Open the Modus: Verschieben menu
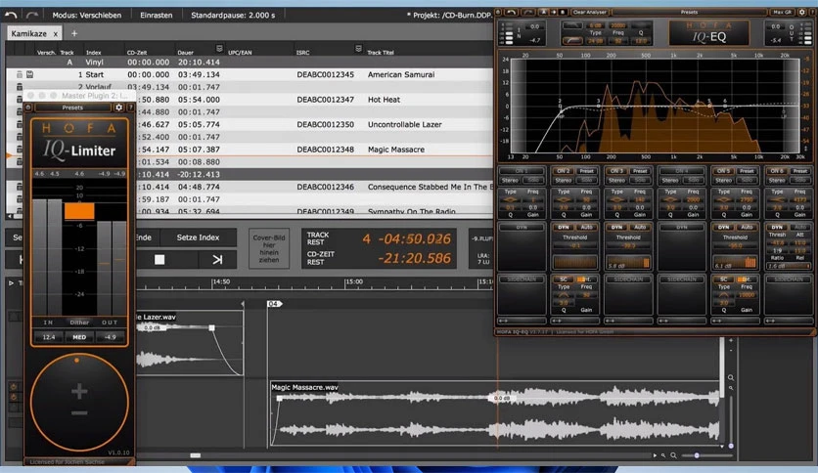Image resolution: width=818 pixels, height=473 pixels. click(x=87, y=15)
